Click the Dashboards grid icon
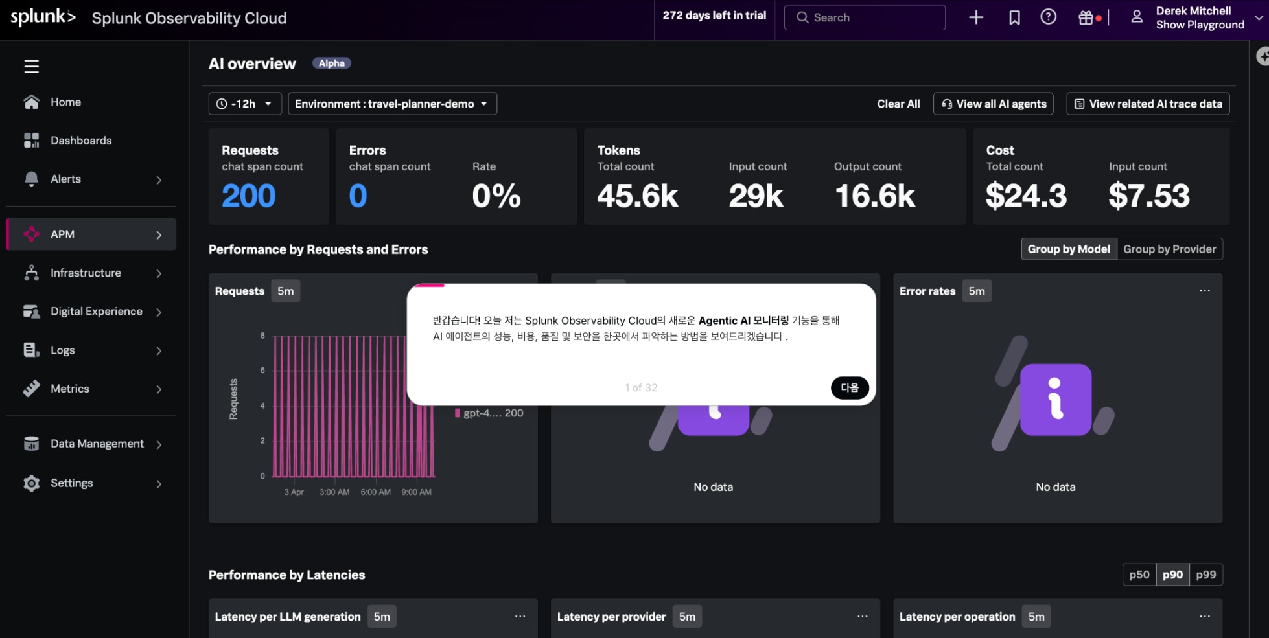This screenshot has width=1269, height=638. 31,141
